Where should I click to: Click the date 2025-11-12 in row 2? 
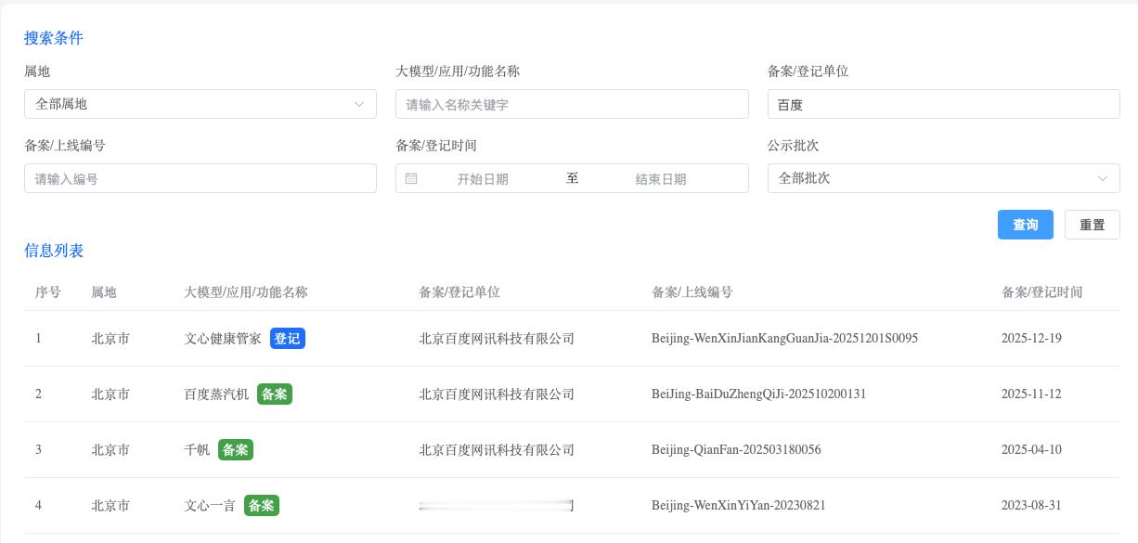[x=1031, y=394]
